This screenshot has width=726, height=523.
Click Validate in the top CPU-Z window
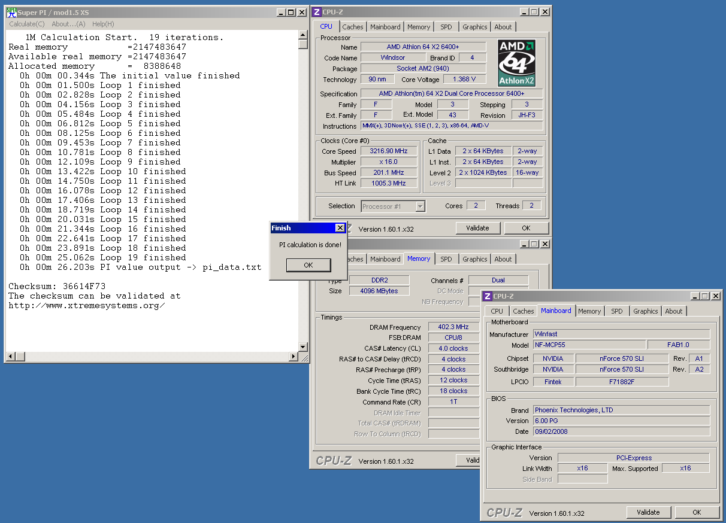tap(477, 228)
